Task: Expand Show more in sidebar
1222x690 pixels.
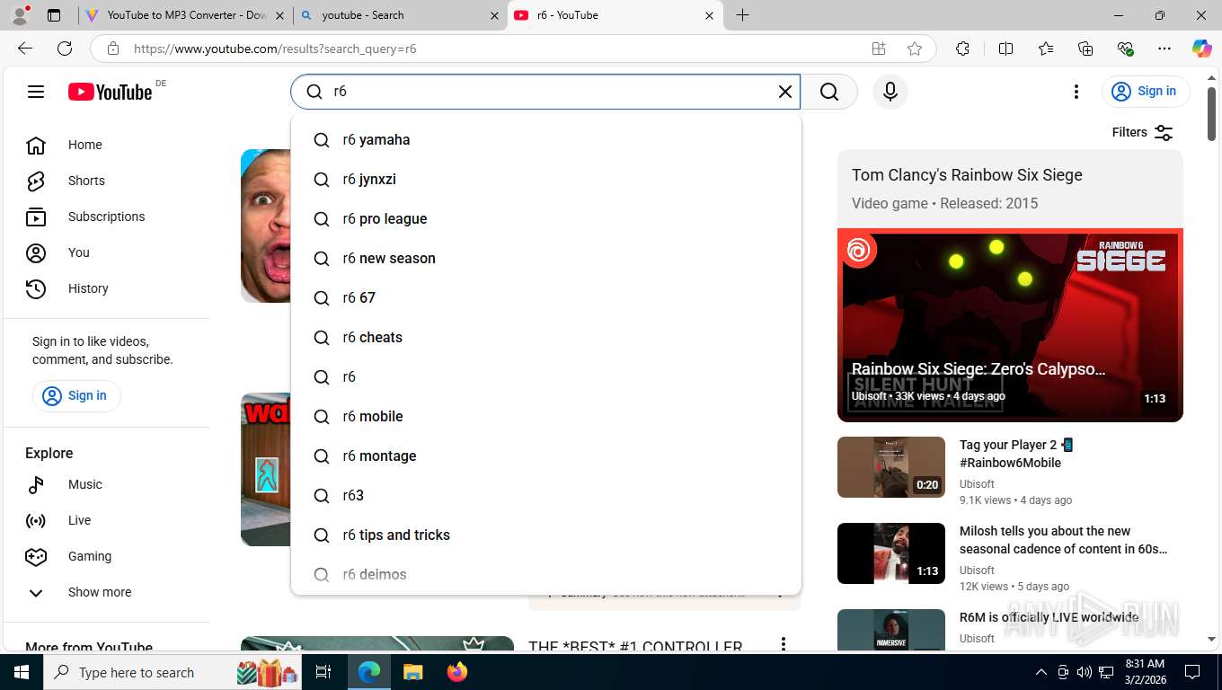Action: tap(106, 592)
